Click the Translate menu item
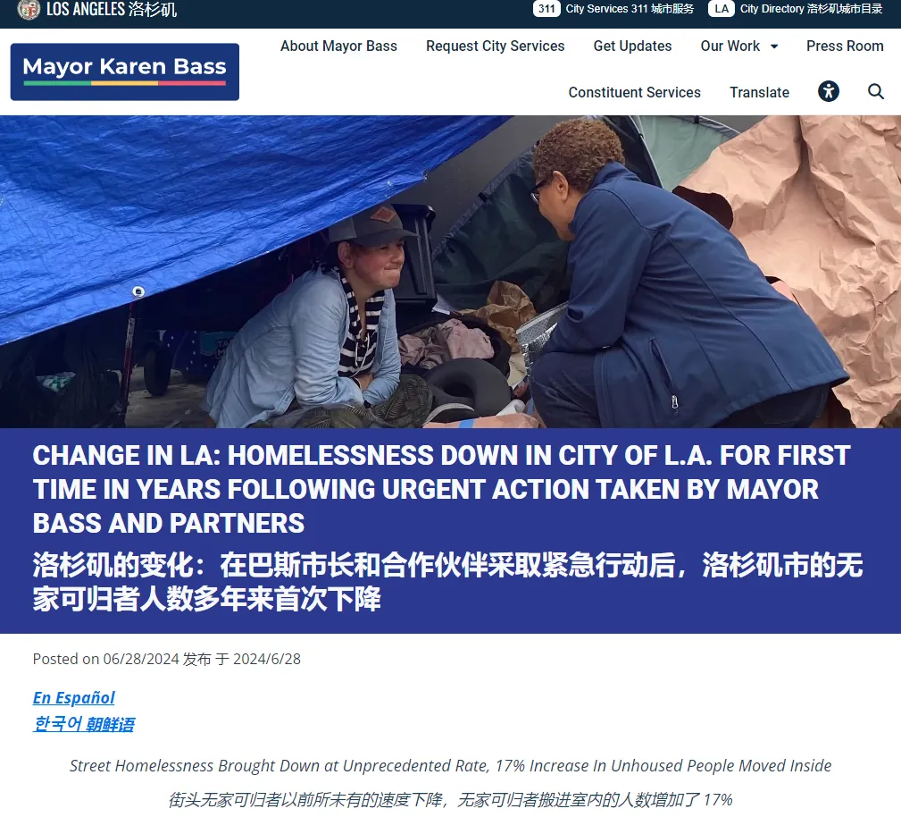Image resolution: width=901 pixels, height=817 pixels. click(759, 93)
